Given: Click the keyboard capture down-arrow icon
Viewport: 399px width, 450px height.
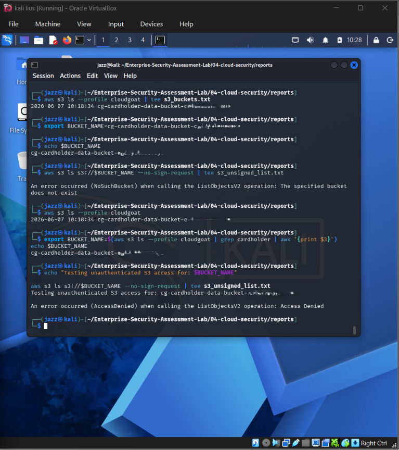Looking at the screenshot, I should [x=355, y=443].
